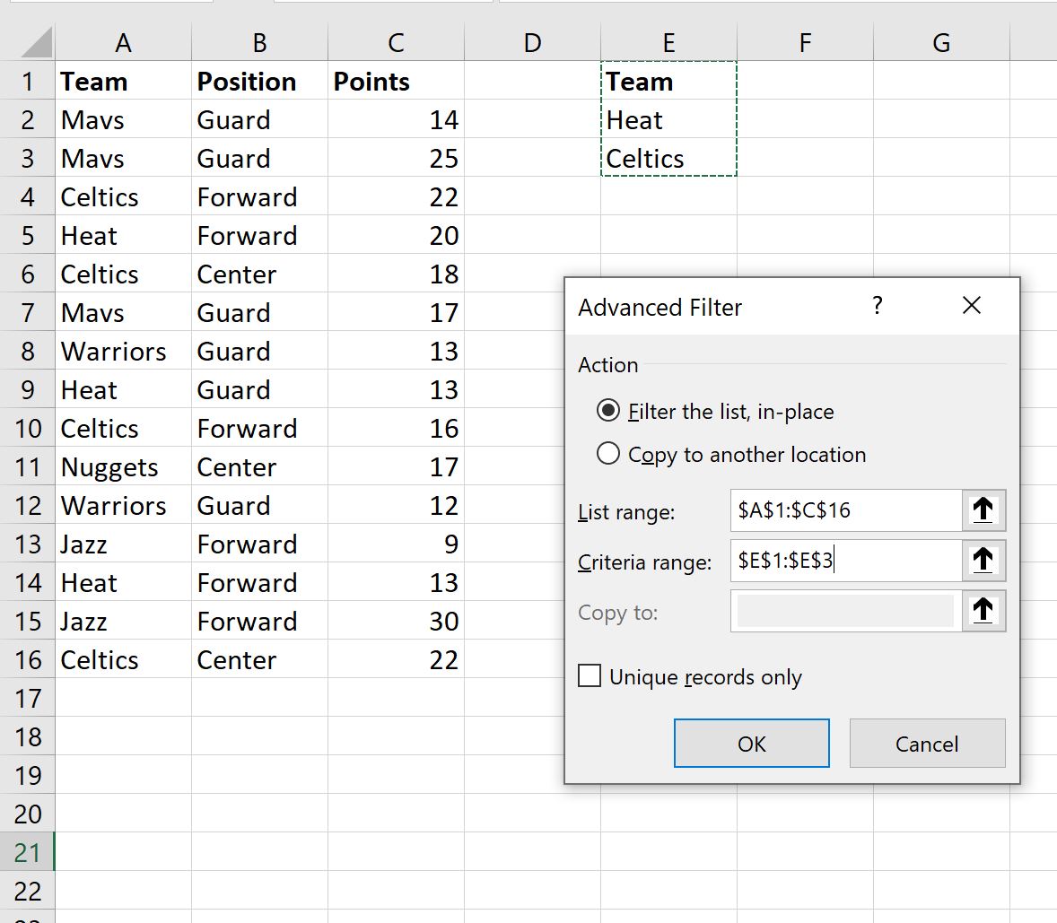Choose Copy to another location
Screen dimensions: 1057x923
click(610, 455)
